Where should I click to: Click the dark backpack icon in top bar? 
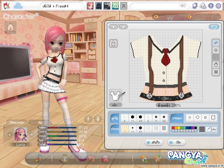[x=99, y=6]
